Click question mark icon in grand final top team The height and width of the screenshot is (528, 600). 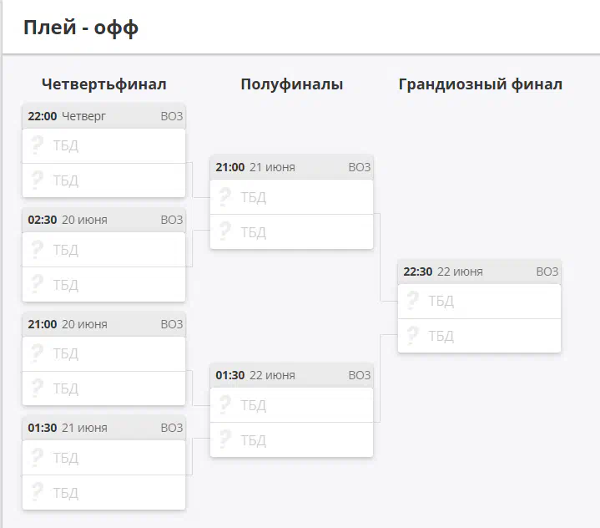413,301
